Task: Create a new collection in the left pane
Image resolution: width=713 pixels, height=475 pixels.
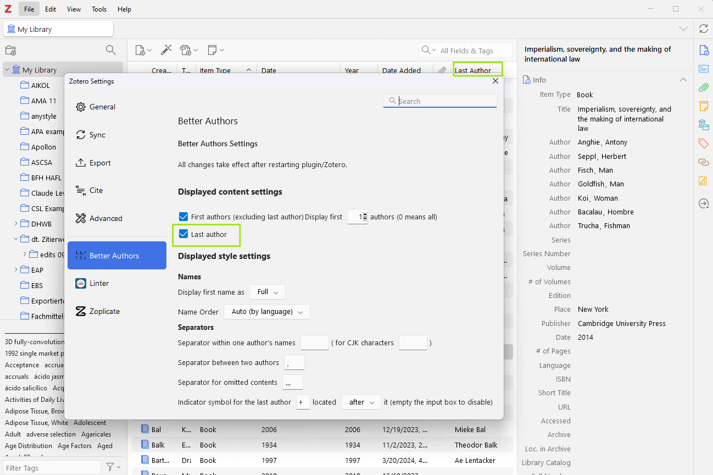Action: coord(10,50)
